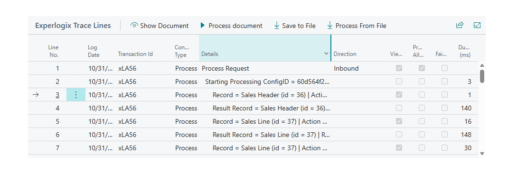Toggle the Viewed checkbox on line 3
Viewport: 517px width, 173px height.
click(399, 95)
